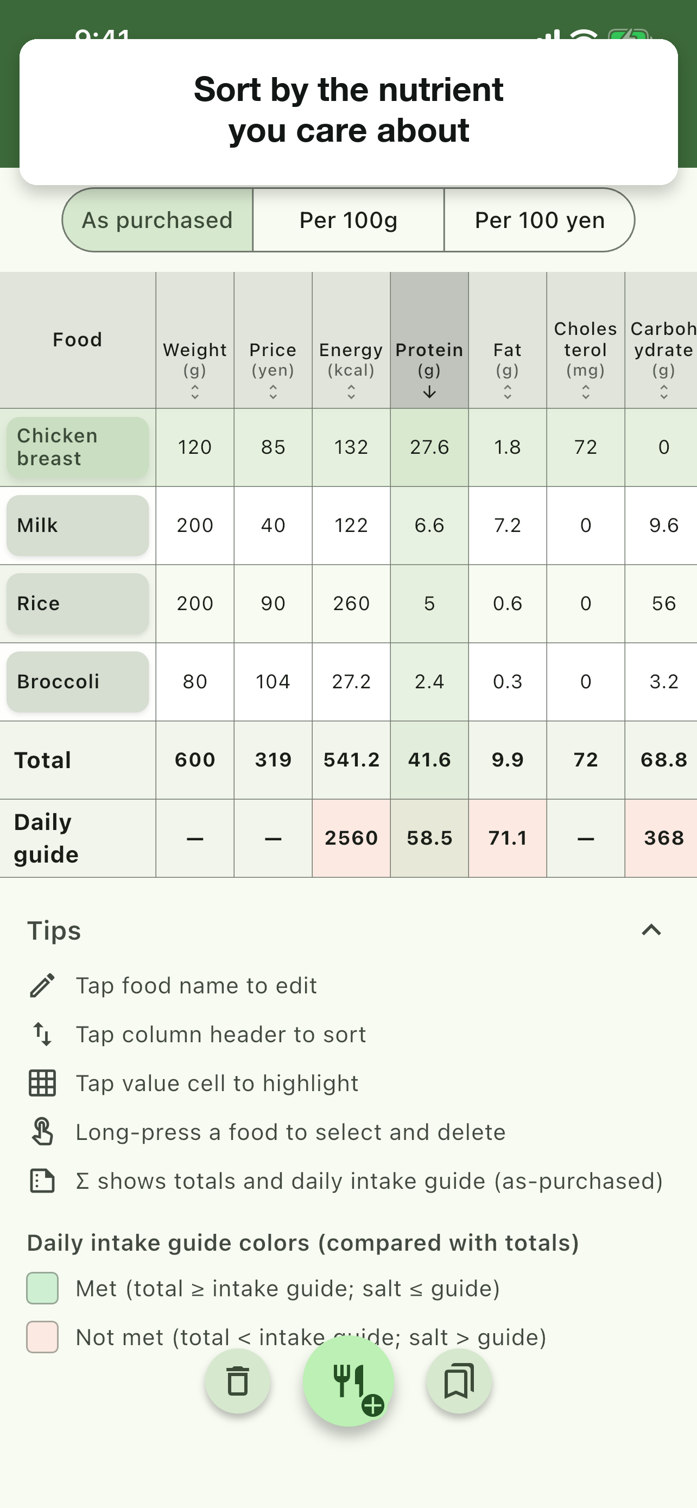
Task: Click the totals document icon in tips
Action: click(x=42, y=1181)
